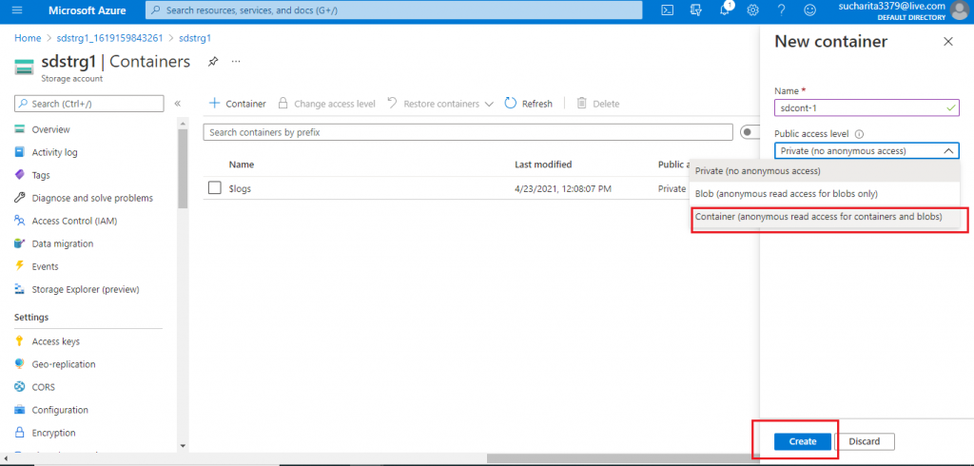Image resolution: width=974 pixels, height=466 pixels.
Task: Sort by the Last modified column header
Action: 543,165
